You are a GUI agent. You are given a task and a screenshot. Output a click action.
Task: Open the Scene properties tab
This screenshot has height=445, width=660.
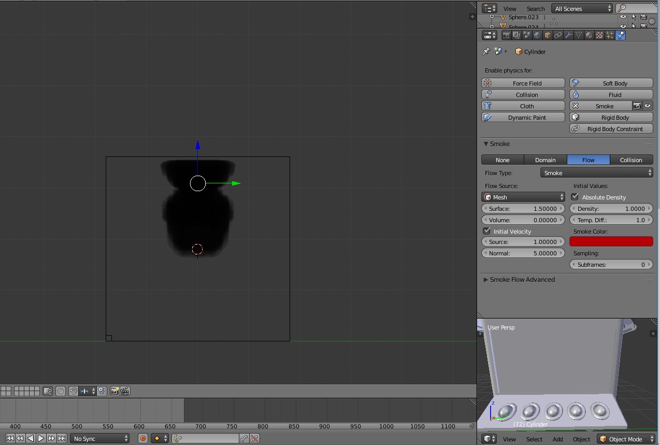click(x=527, y=35)
